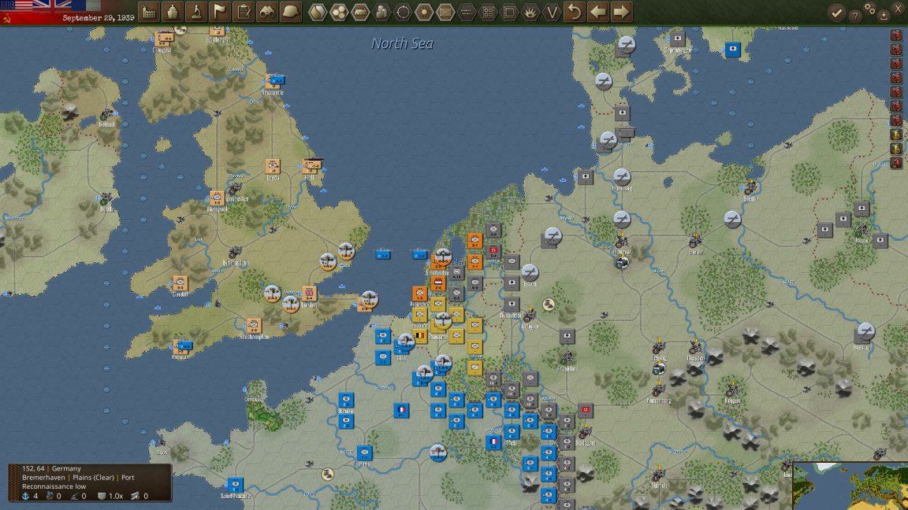This screenshot has height=510, width=908.
Task: Toggle the terrain layer hexagon button
Action: click(x=318, y=12)
